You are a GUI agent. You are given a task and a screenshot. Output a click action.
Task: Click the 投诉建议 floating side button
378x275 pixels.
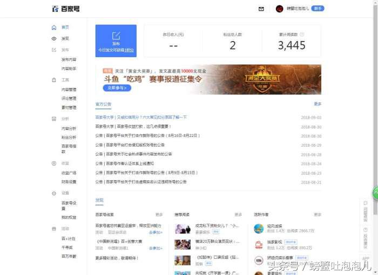click(x=366, y=238)
